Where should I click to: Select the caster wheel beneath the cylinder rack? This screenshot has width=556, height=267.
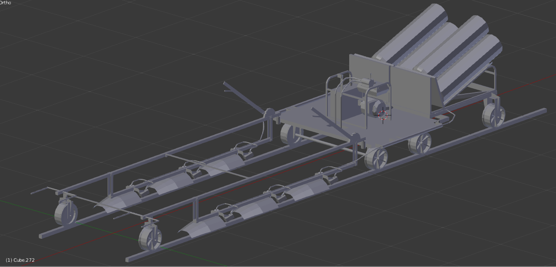[x=494, y=115]
